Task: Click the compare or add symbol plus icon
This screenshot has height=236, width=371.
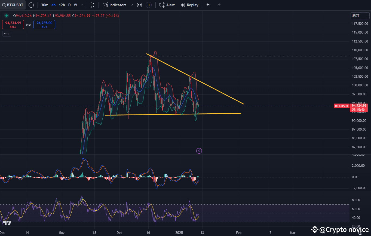Action: 31,5
